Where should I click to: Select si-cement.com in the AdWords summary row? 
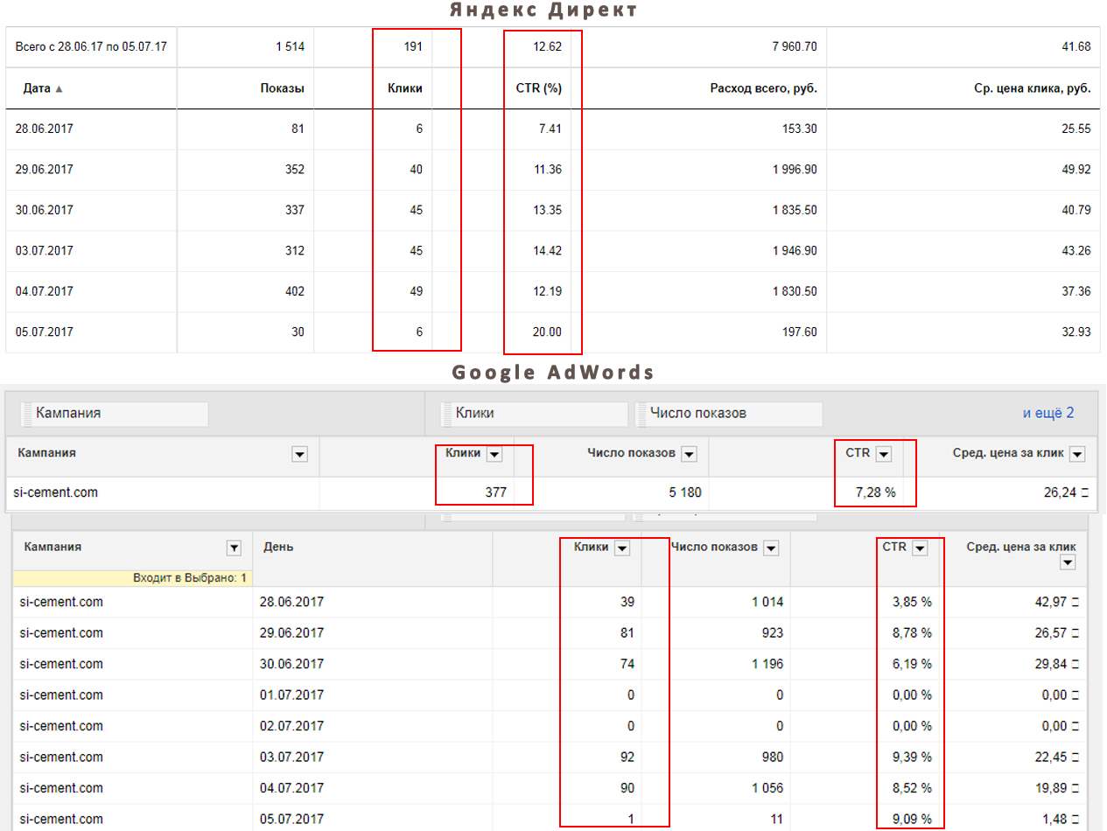pos(56,492)
